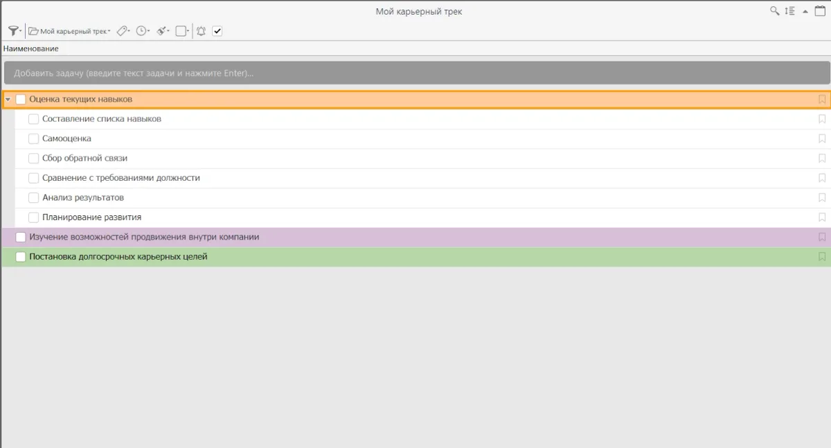Click the tag label icon

pos(122,31)
